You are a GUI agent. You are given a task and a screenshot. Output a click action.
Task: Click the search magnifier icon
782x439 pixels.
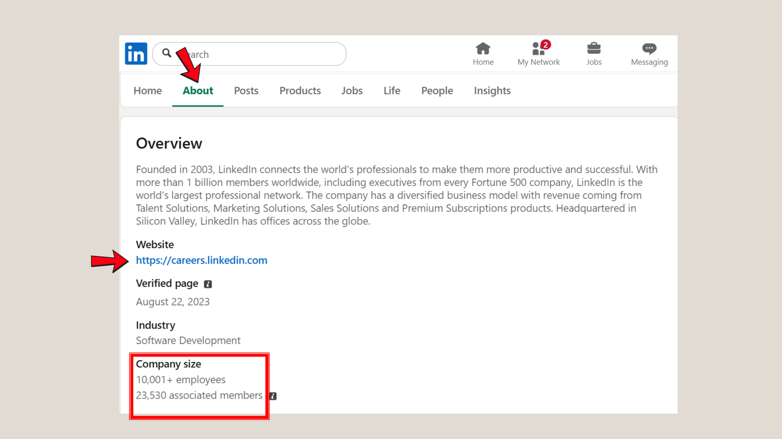click(x=167, y=53)
